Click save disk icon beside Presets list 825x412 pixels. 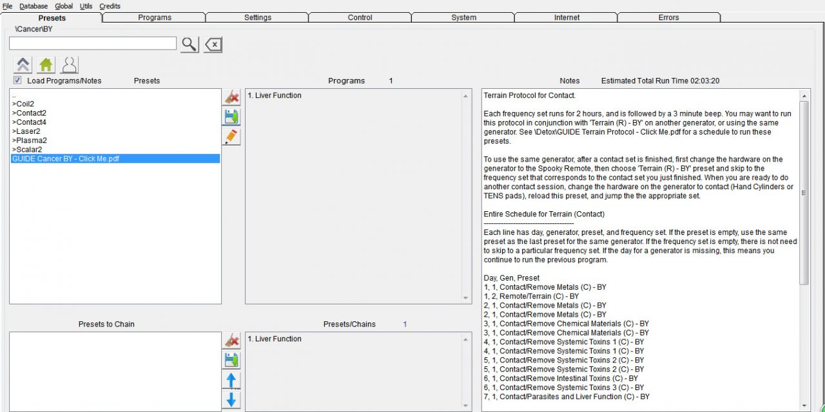231,117
